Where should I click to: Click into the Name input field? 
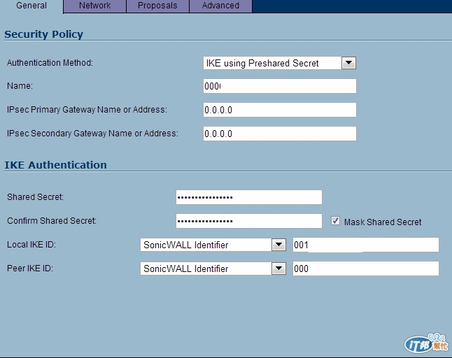(280, 86)
